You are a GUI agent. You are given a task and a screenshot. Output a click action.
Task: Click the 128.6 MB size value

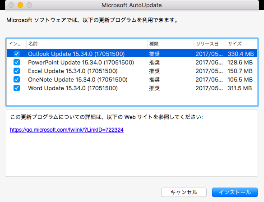(x=240, y=62)
